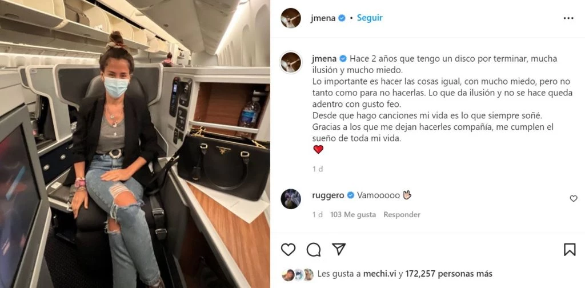Image resolution: width=585 pixels, height=288 pixels.
Task: View the 103 Me gusta likes
Action: tap(353, 214)
